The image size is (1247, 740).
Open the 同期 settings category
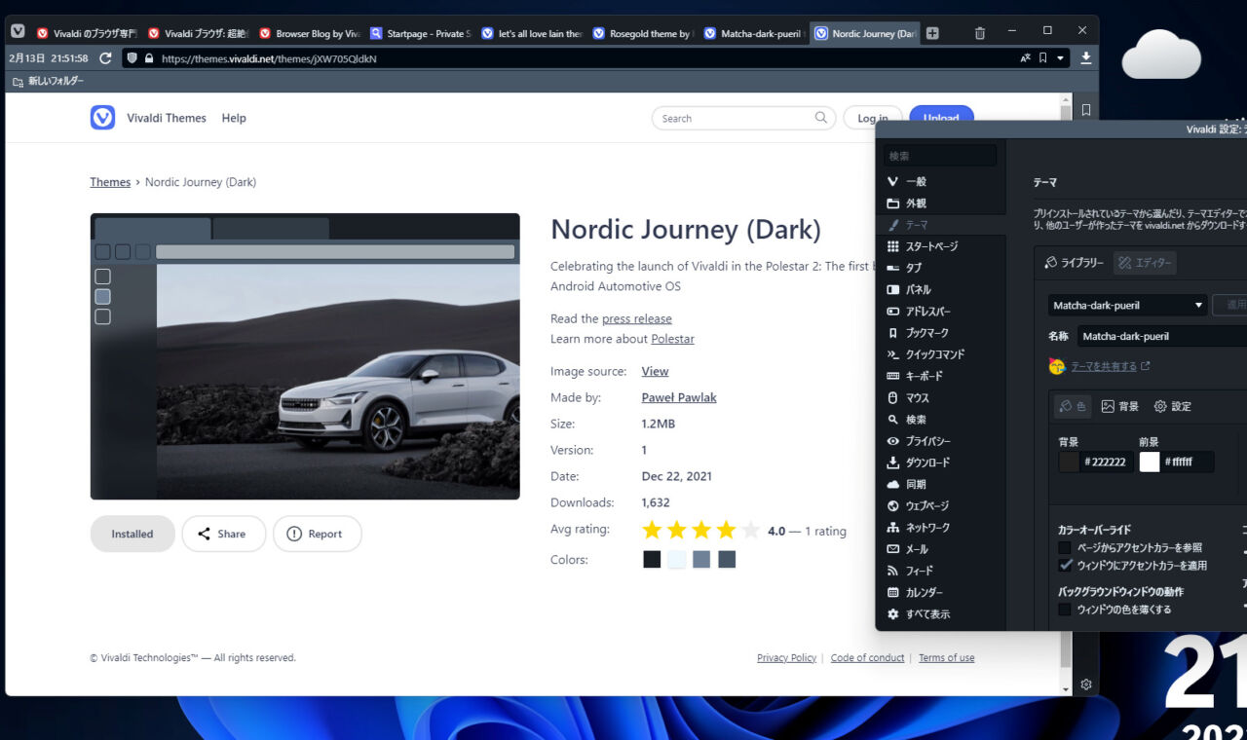(940, 484)
